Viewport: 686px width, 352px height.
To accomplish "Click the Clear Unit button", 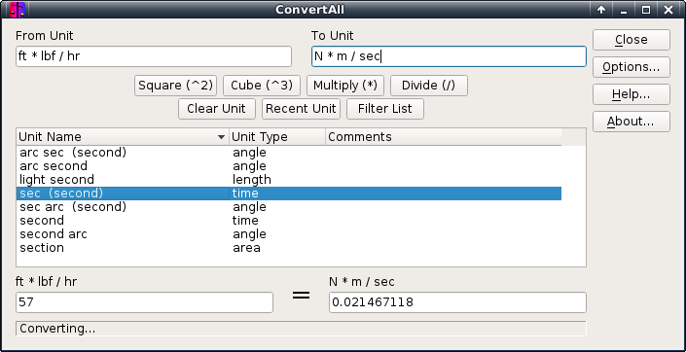I will click(x=217, y=109).
